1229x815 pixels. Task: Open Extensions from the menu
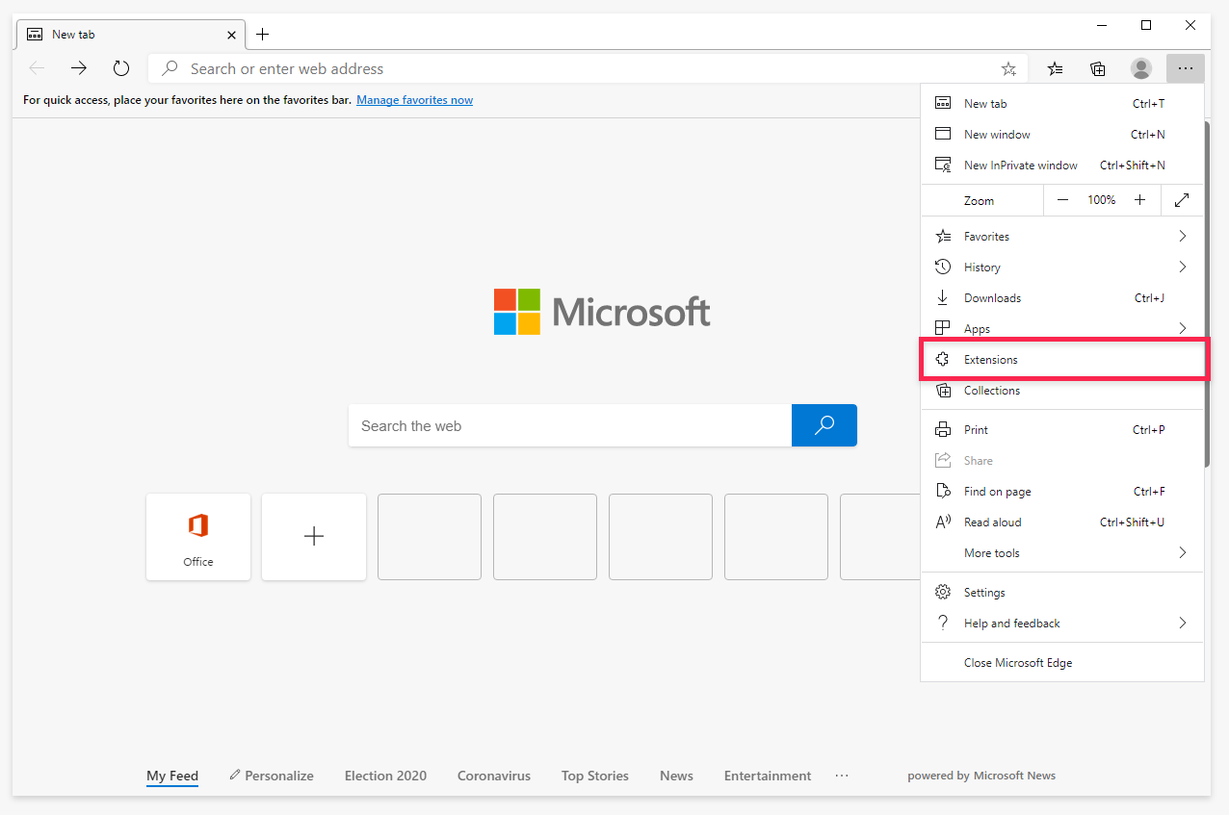point(1062,360)
